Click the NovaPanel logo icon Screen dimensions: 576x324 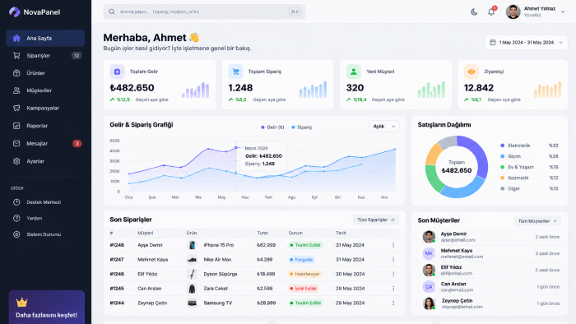[x=14, y=12]
